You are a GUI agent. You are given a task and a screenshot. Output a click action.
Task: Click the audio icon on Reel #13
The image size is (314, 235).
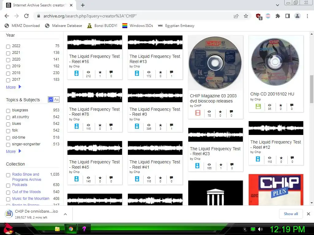137,73
